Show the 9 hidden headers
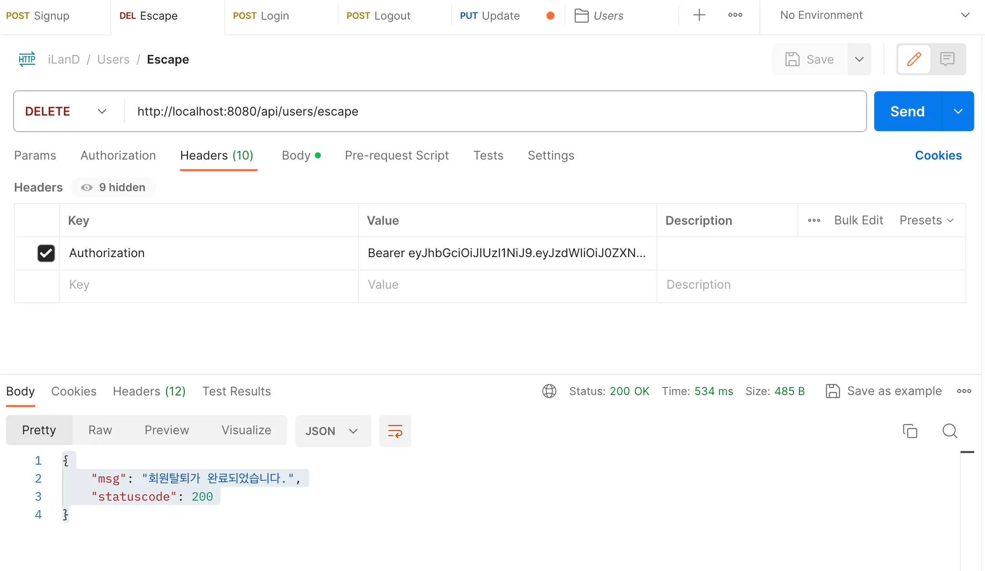The image size is (985, 571). [114, 187]
